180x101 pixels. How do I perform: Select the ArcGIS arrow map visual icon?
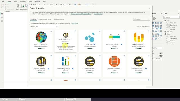(156, 31)
